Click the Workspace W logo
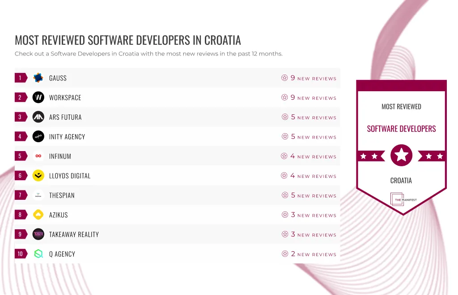This screenshot has width=458, height=295. point(38,97)
